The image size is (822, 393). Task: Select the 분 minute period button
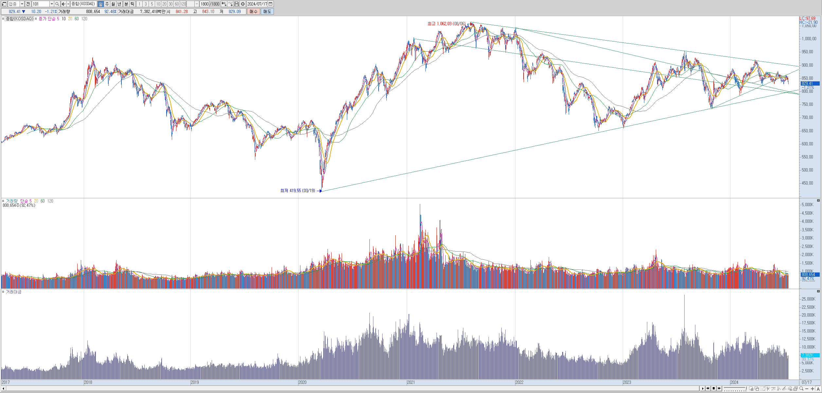pyautogui.click(x=126, y=4)
